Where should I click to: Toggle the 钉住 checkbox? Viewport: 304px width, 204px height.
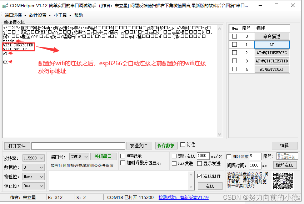click(183, 145)
